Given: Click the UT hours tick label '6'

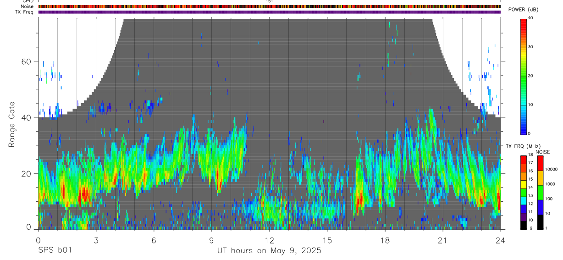Looking at the screenshot, I should click(x=154, y=240).
